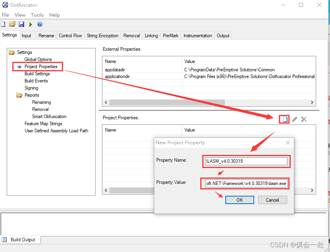
Task: Open the File menu
Action: 5,15
